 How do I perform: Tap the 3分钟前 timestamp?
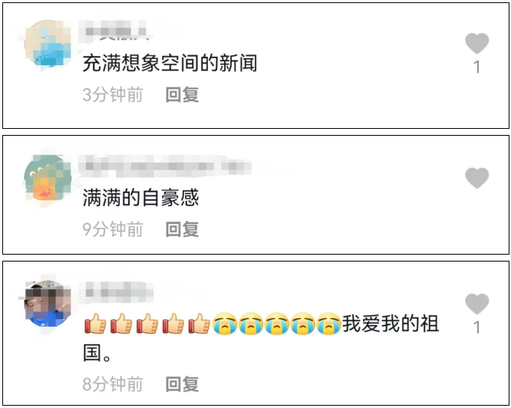[113, 95]
